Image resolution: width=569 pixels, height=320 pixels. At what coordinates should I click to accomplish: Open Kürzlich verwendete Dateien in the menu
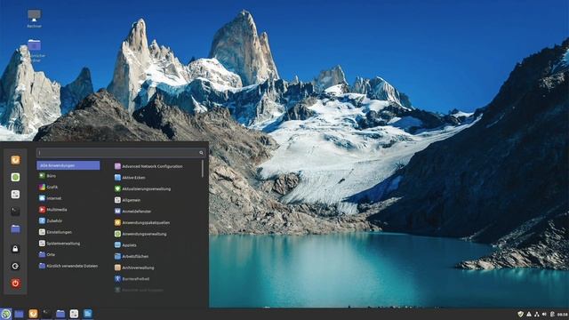pyautogui.click(x=68, y=266)
